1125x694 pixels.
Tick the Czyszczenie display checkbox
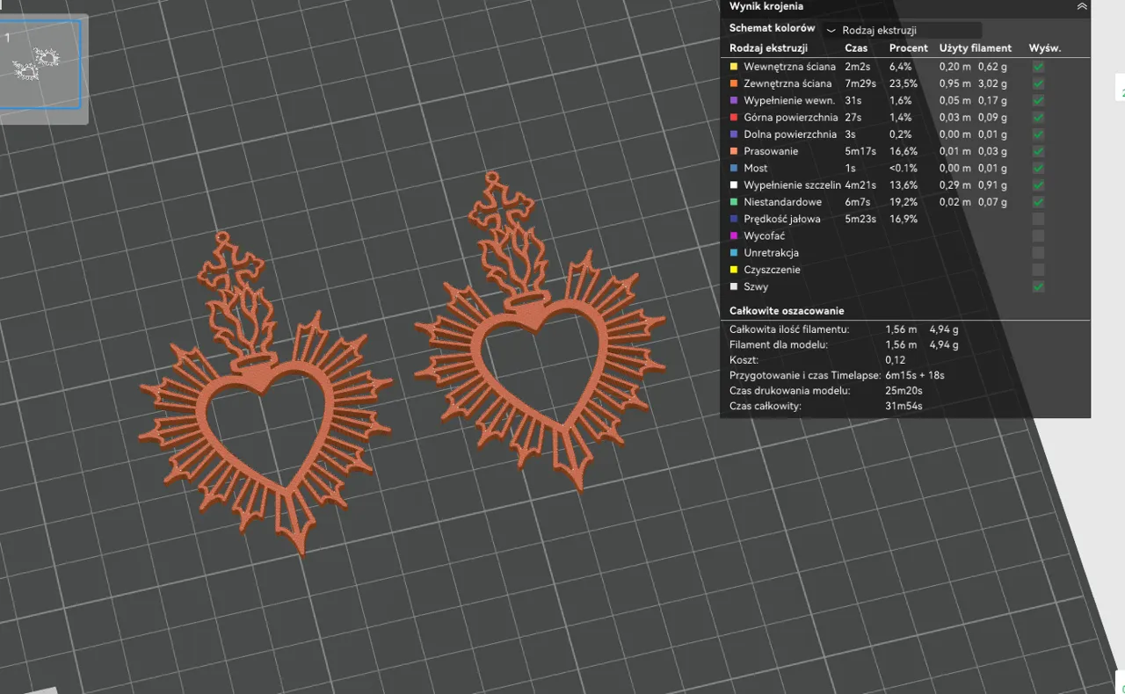point(1038,270)
